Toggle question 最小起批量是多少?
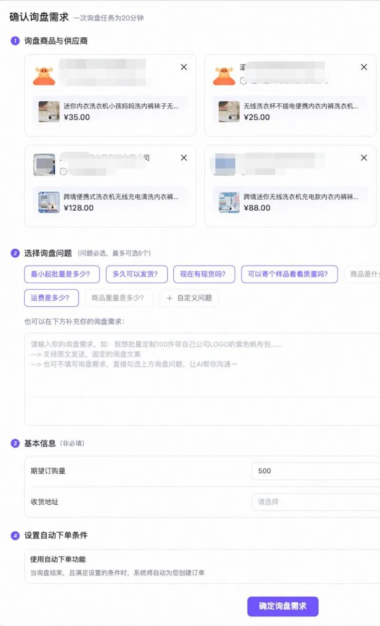380x626 pixels. tap(62, 275)
